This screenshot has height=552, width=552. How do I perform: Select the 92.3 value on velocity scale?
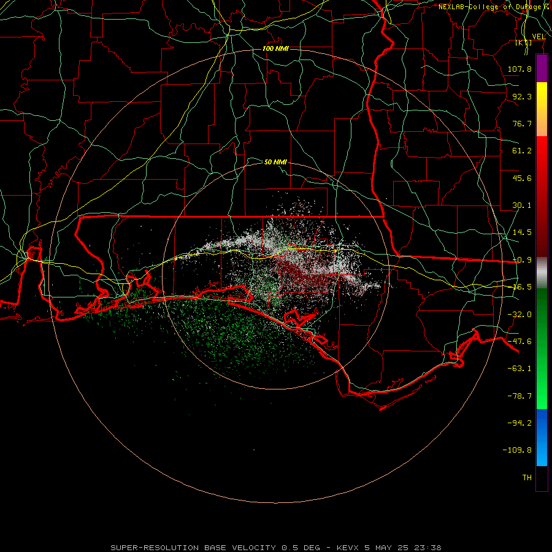point(522,96)
